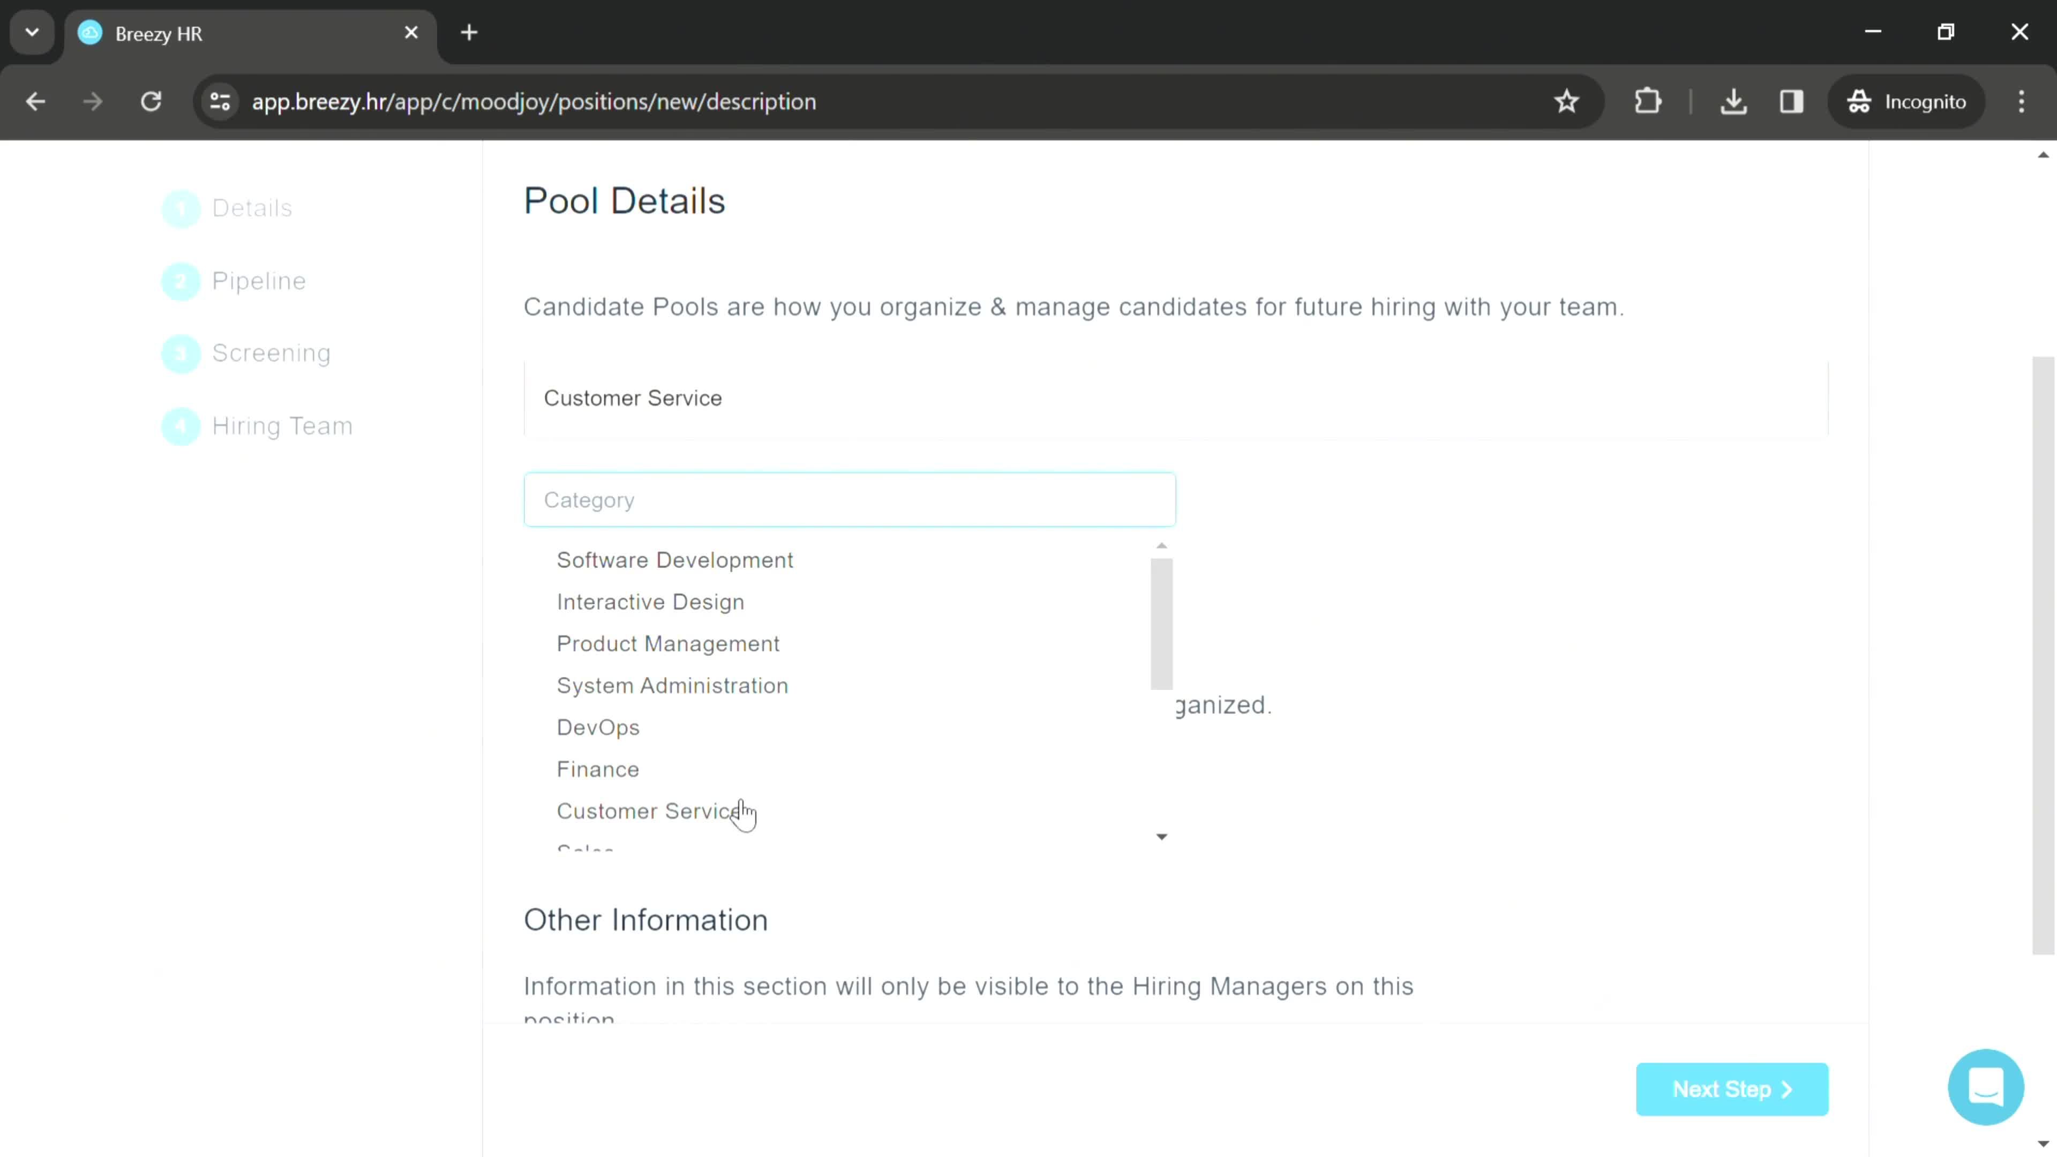This screenshot has height=1157, width=2057.
Task: Select Finance from category list
Action: pos(599,769)
